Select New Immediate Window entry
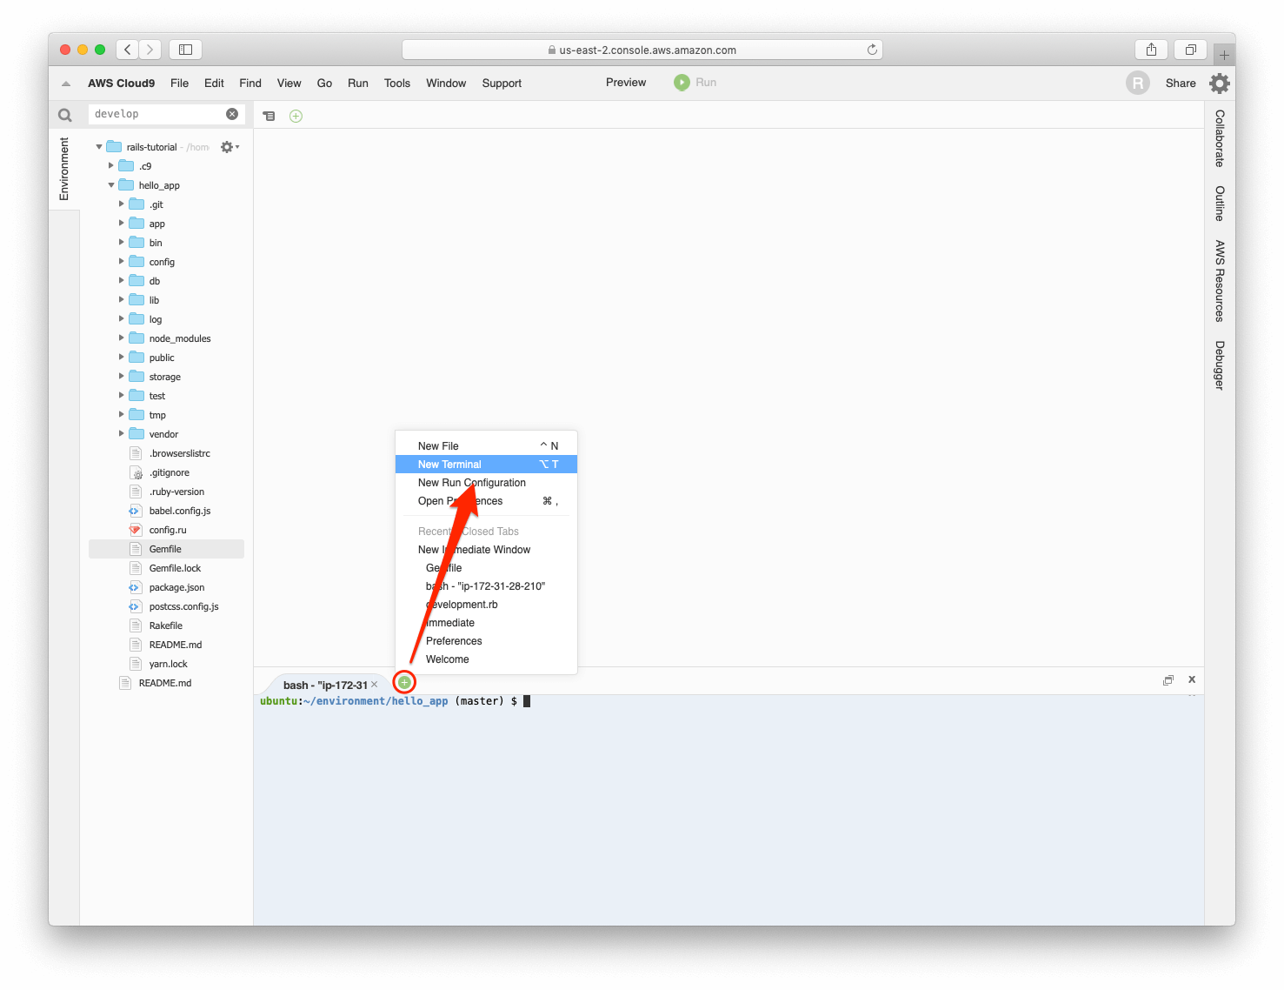The image size is (1284, 990). pyautogui.click(x=486, y=550)
